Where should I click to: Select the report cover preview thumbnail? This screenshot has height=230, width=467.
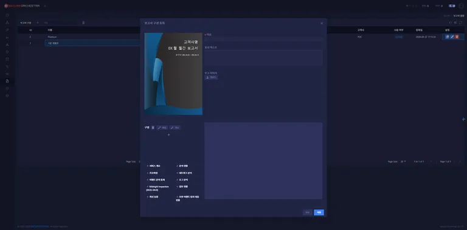173,74
